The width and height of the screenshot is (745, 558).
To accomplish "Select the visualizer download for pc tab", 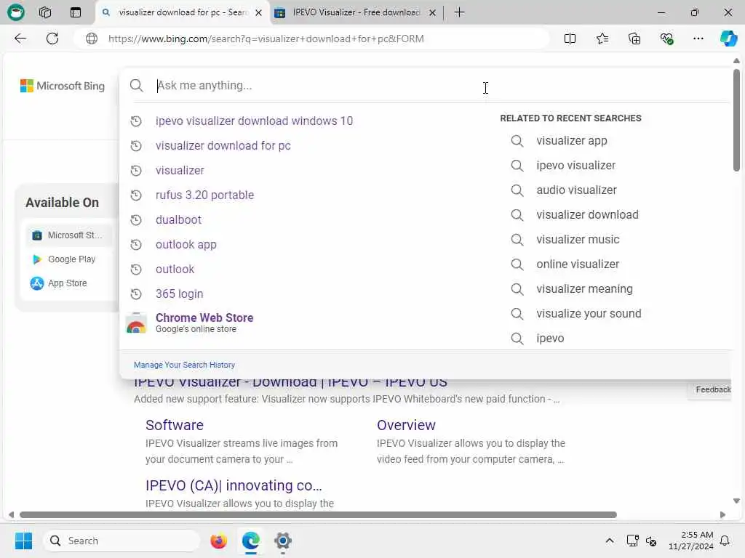I will point(183,12).
